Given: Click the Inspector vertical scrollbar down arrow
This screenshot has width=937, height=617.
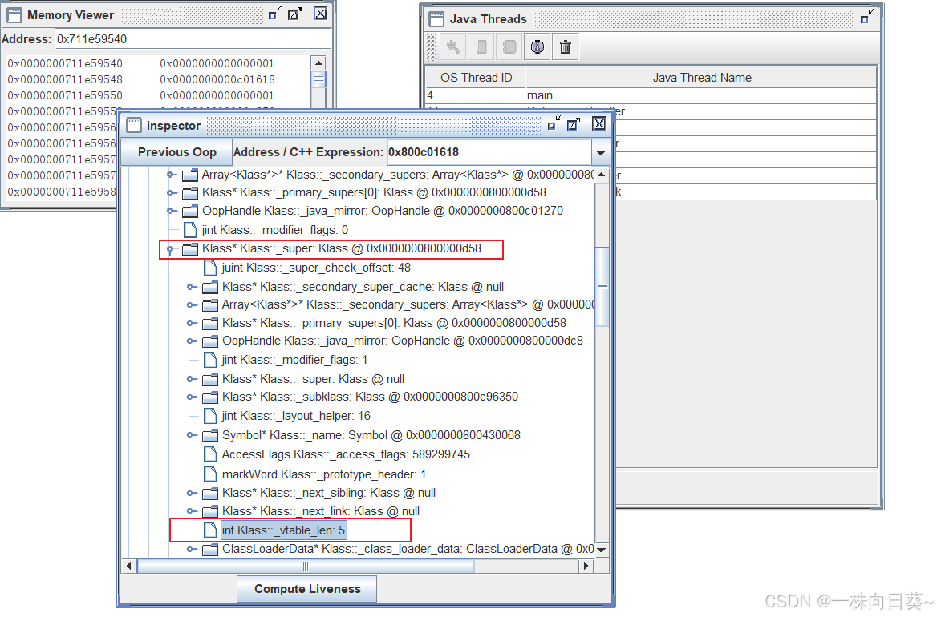Looking at the screenshot, I should (601, 550).
